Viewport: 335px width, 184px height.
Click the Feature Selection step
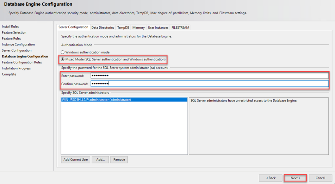(x=14, y=32)
